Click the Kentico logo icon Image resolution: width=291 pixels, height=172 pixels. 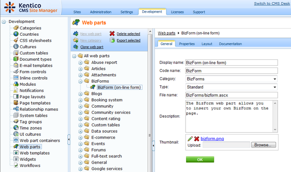click(10, 8)
